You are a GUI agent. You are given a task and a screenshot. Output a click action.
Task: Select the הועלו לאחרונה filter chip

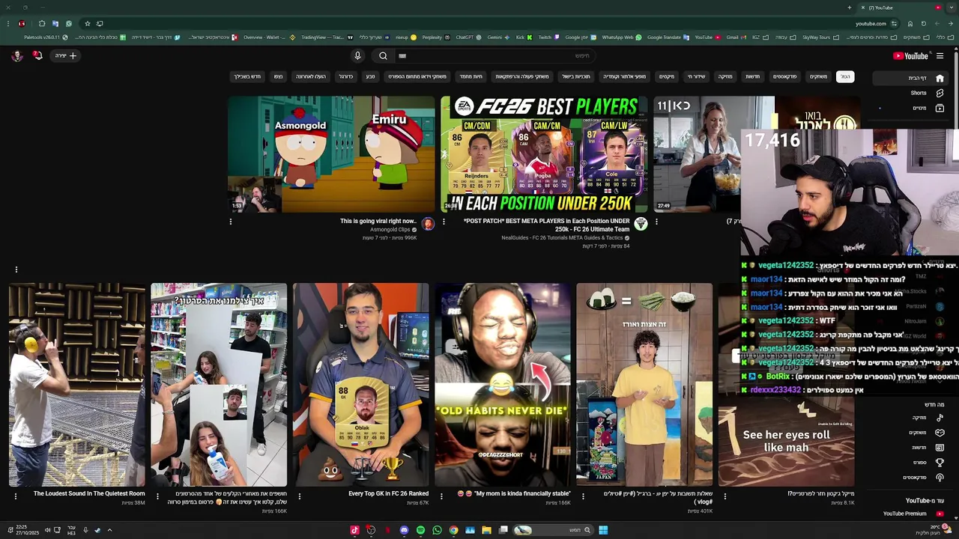(x=310, y=76)
